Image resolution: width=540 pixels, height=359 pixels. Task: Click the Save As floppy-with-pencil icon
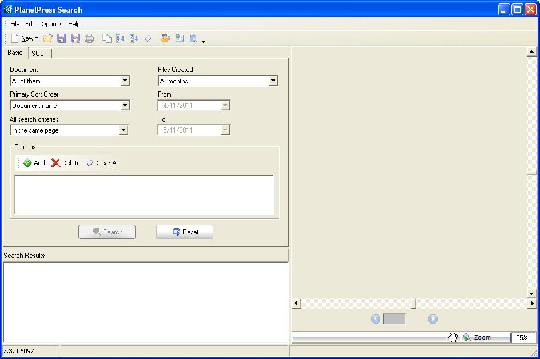point(75,38)
